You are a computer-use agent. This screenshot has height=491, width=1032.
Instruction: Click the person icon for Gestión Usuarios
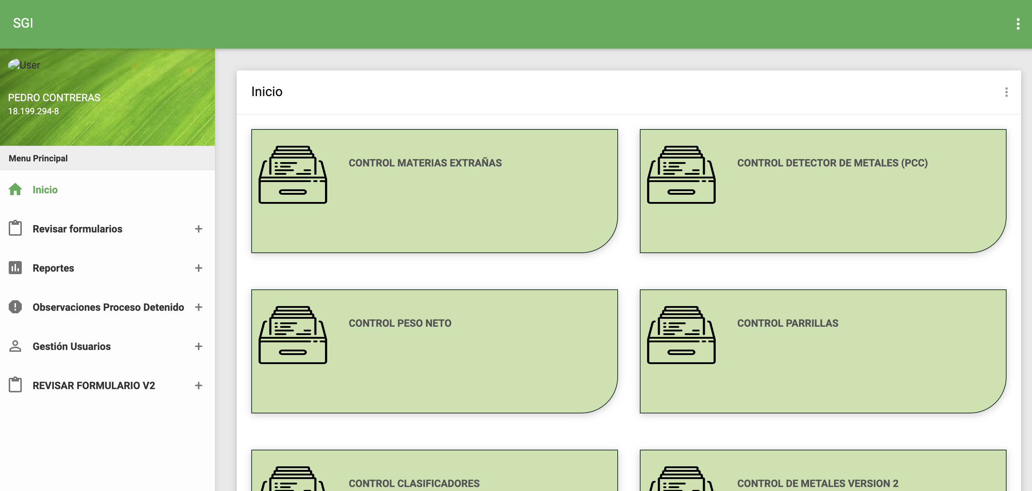click(15, 346)
